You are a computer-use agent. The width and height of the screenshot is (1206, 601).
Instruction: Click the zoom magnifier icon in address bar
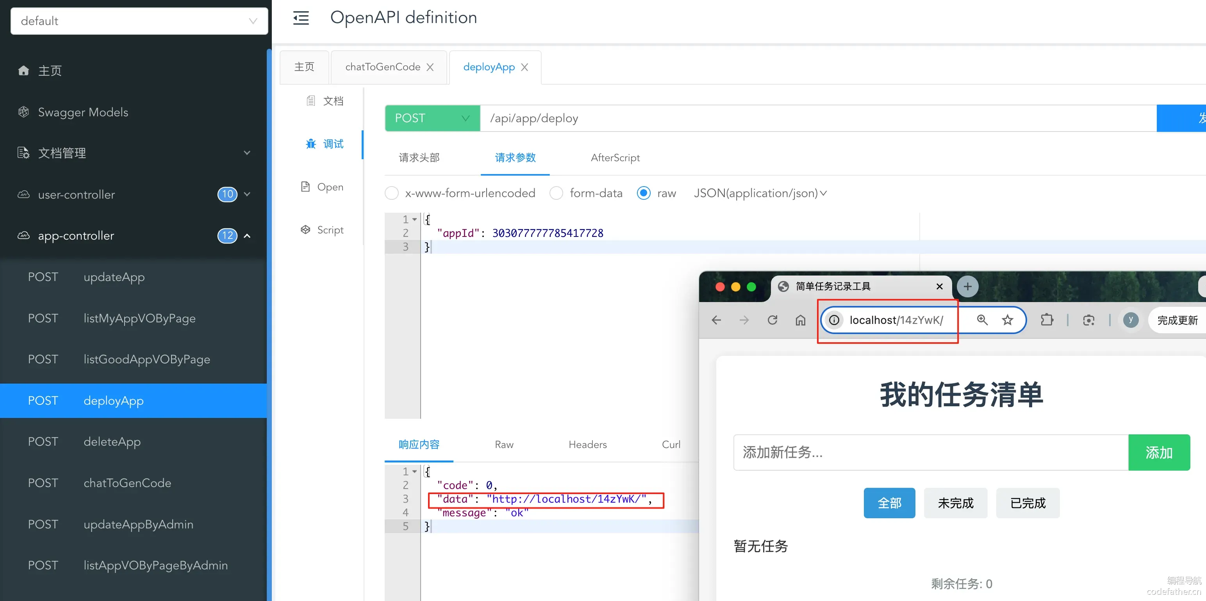(982, 320)
